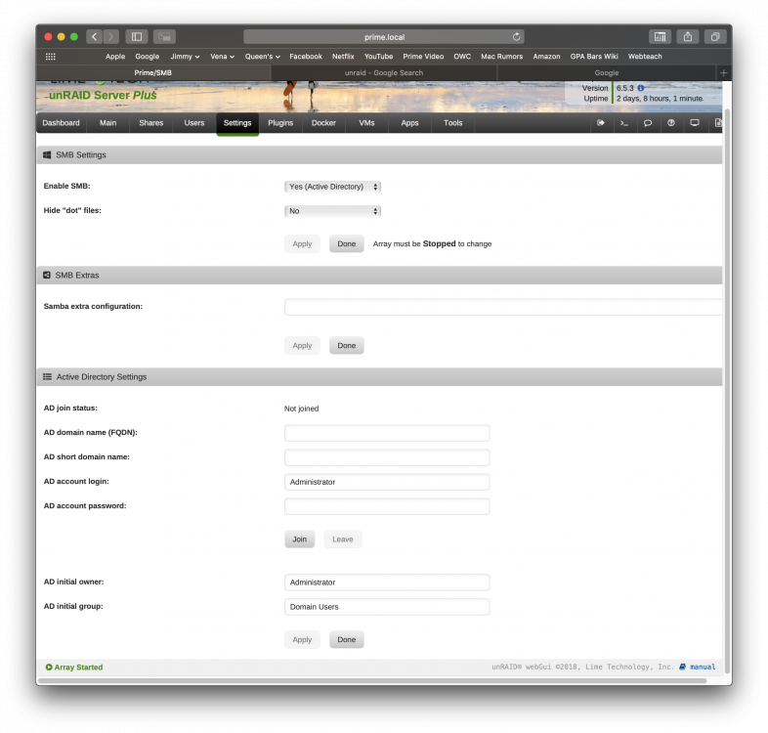
Task: Open the VMs tab
Action: (366, 123)
